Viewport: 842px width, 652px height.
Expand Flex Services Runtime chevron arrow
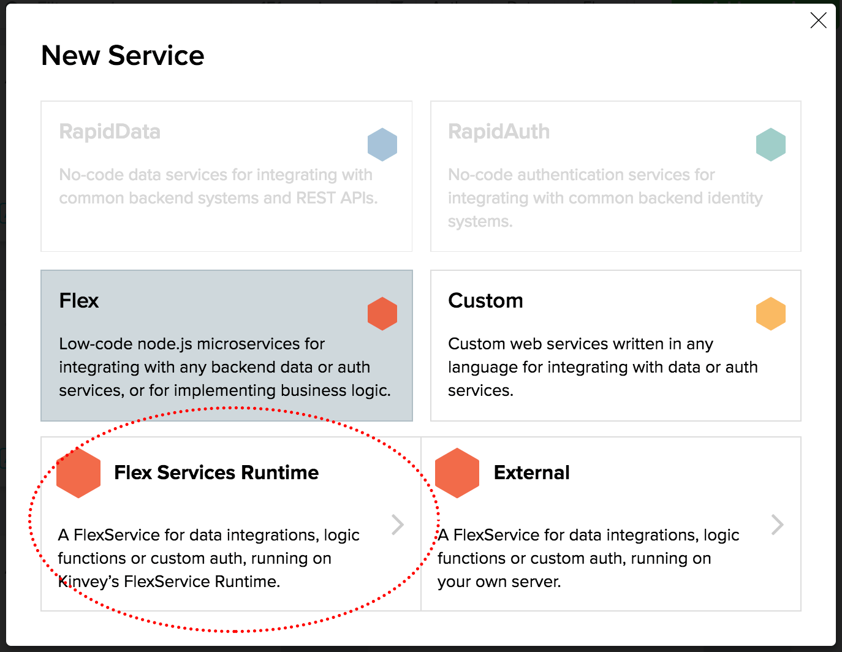[x=398, y=525]
